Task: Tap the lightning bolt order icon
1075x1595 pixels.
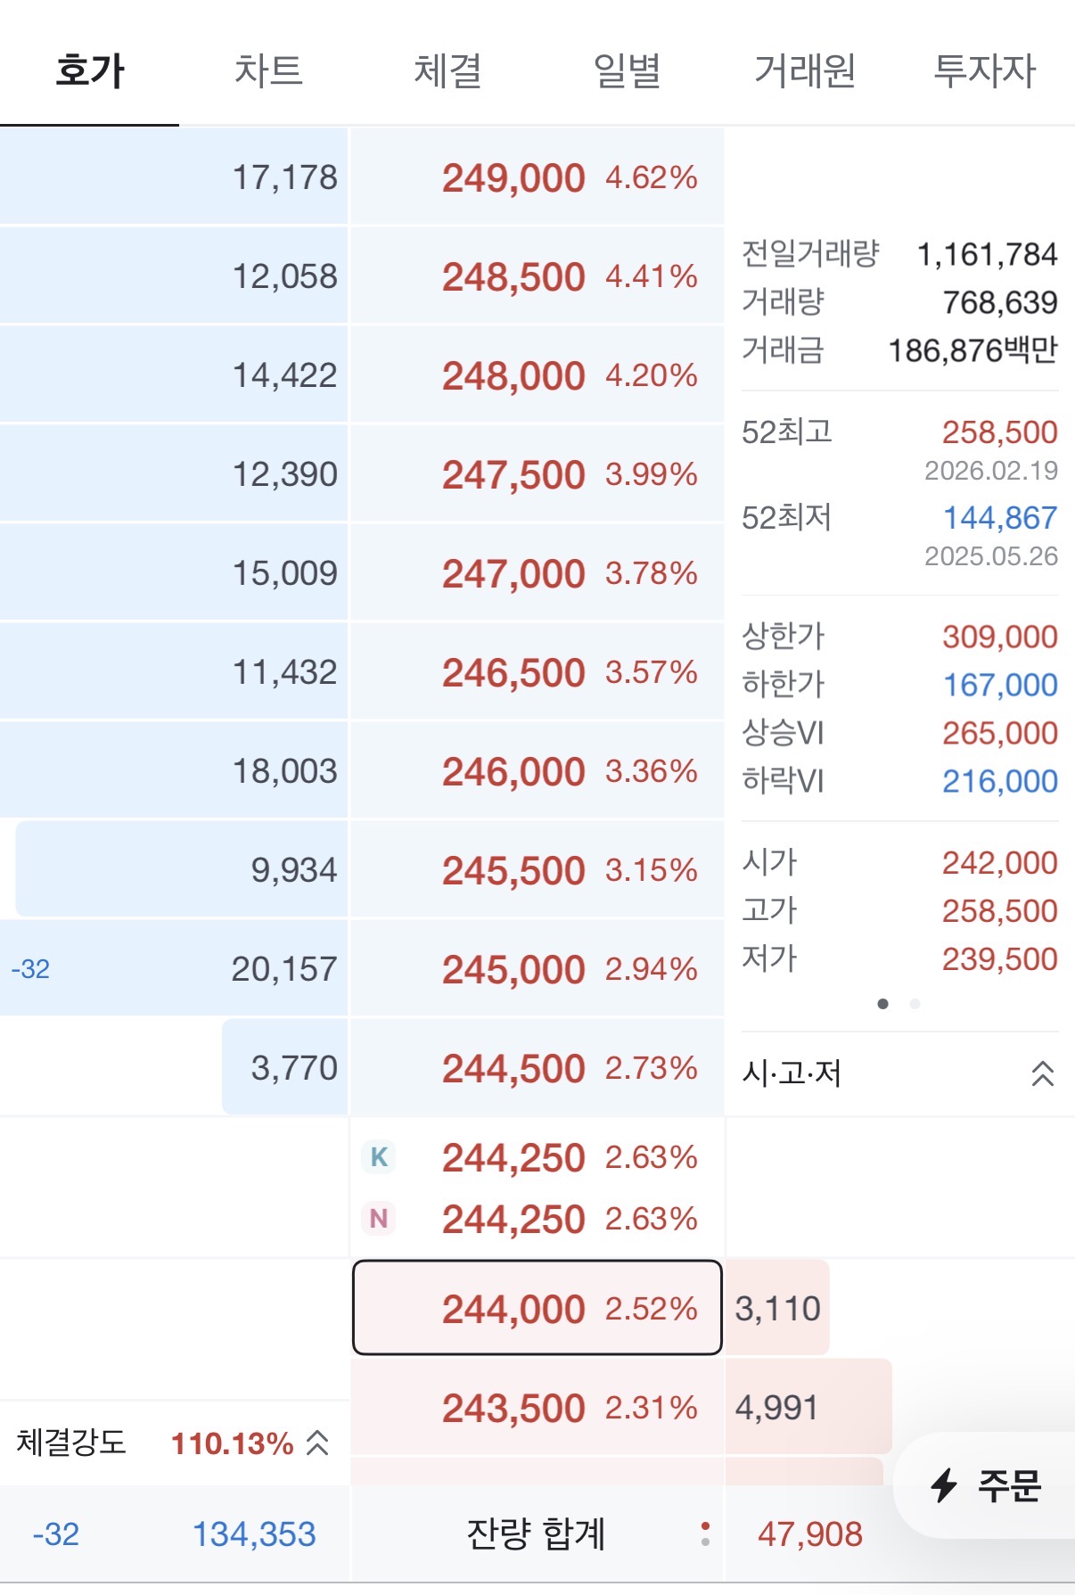Action: pos(944,1485)
